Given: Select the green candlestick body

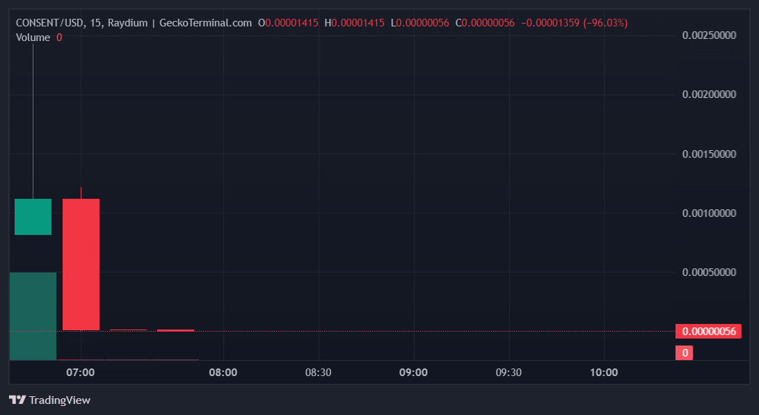Looking at the screenshot, I should click(x=33, y=217).
